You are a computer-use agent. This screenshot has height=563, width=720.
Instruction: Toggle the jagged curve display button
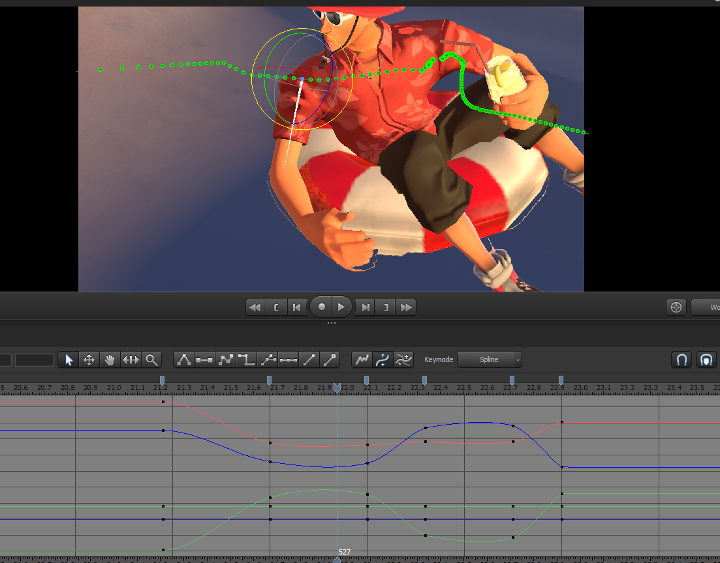coord(362,359)
